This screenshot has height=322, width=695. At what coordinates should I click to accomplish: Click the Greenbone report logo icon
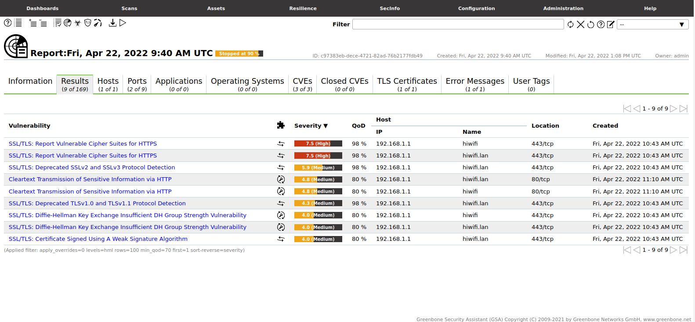[16, 46]
